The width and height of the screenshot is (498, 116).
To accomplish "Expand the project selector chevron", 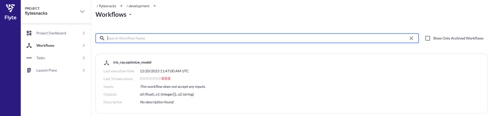I will point(82,11).
